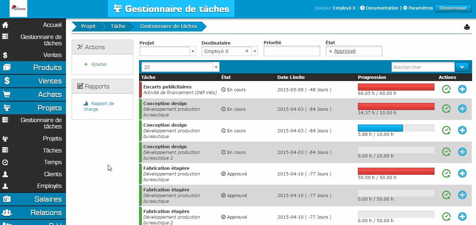
Task: Open Accueil from the sidebar home icon
Action: point(5,25)
